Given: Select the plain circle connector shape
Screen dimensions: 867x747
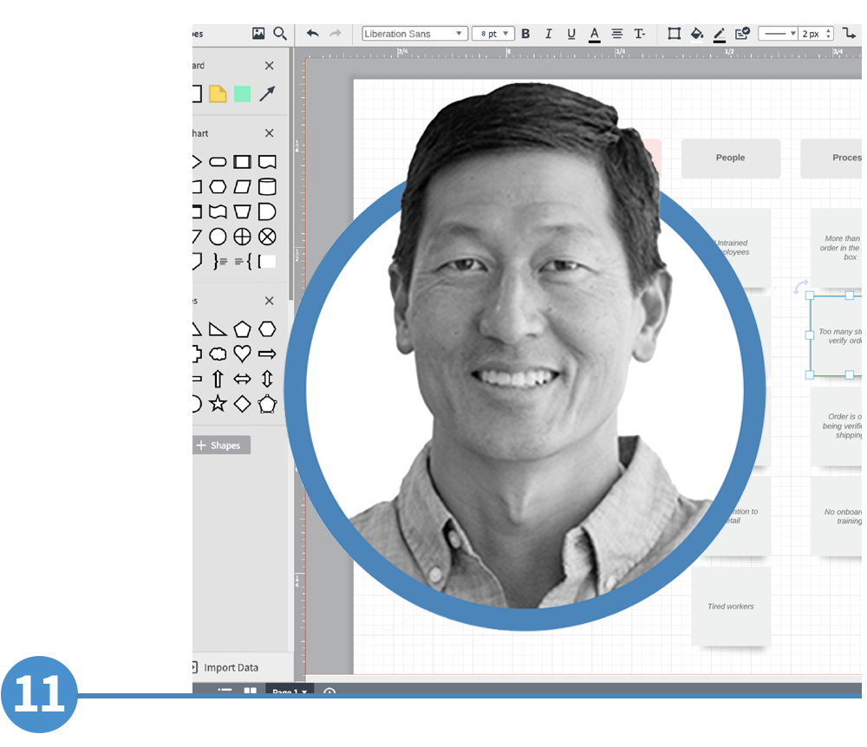Looking at the screenshot, I should [x=218, y=237].
